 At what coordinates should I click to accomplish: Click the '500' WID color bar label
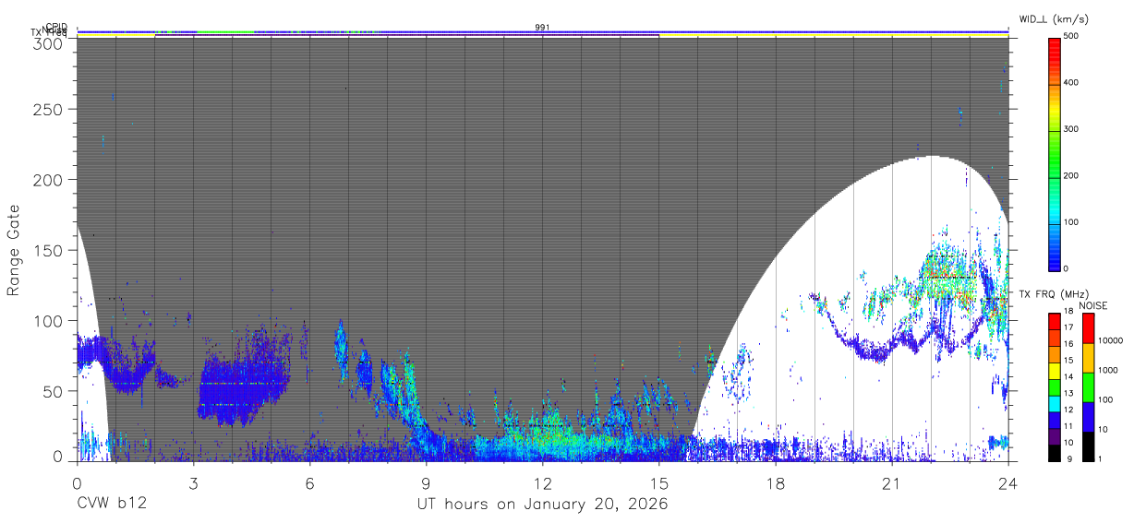click(1073, 37)
